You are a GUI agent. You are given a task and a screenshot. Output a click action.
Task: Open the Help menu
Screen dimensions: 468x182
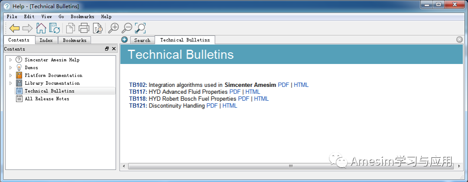coord(106,17)
